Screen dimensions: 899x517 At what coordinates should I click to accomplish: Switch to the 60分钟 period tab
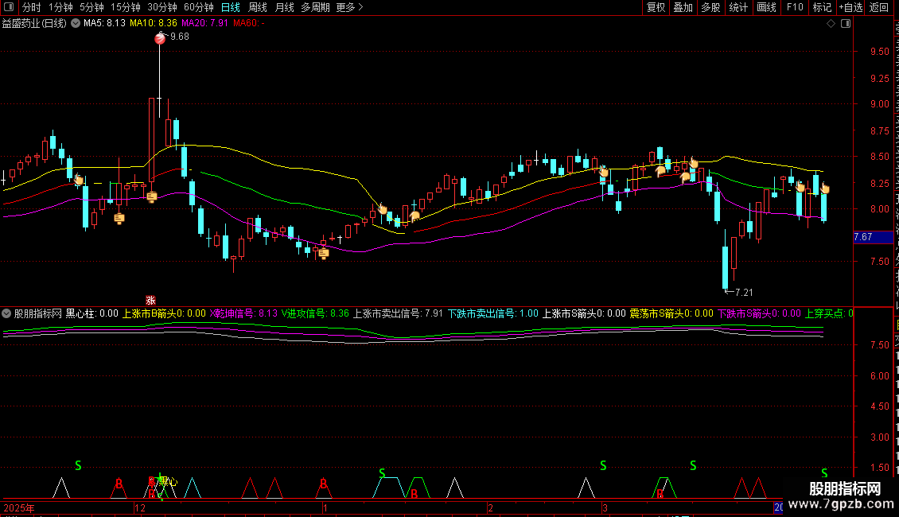(x=198, y=7)
